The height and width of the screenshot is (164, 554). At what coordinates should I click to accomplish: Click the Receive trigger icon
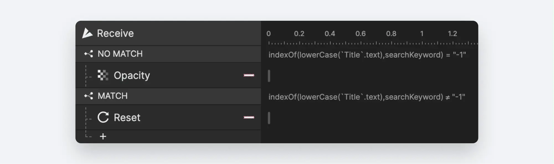pyautogui.click(x=87, y=33)
